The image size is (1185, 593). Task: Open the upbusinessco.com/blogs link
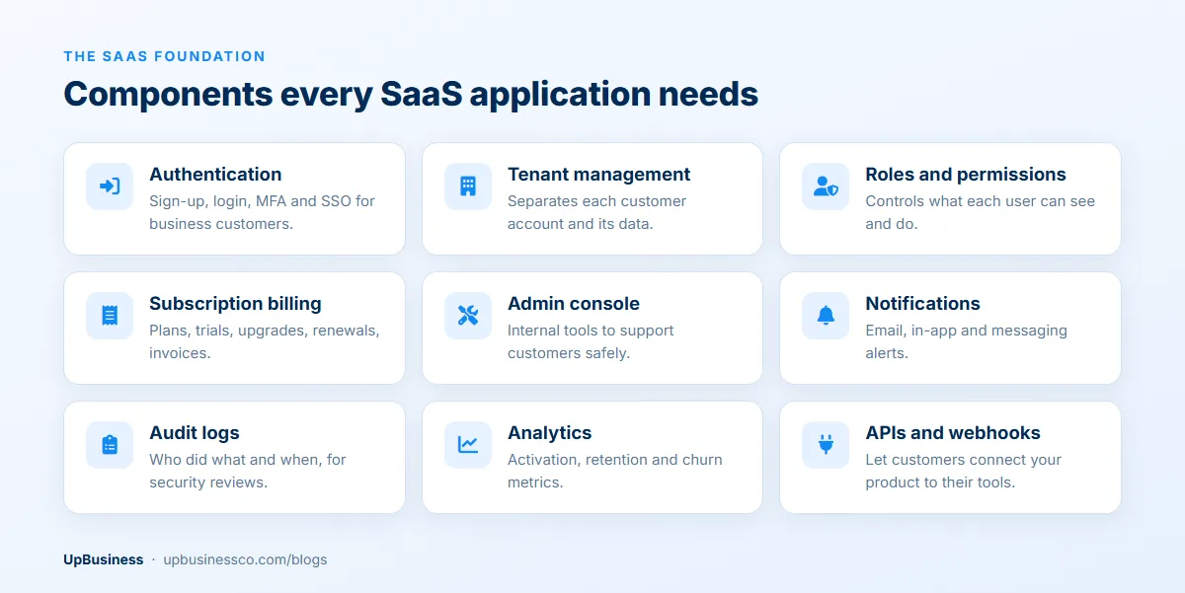[245, 559]
